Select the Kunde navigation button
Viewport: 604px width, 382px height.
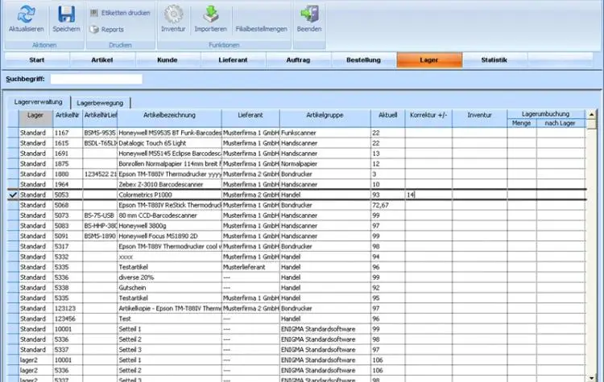tap(168, 60)
